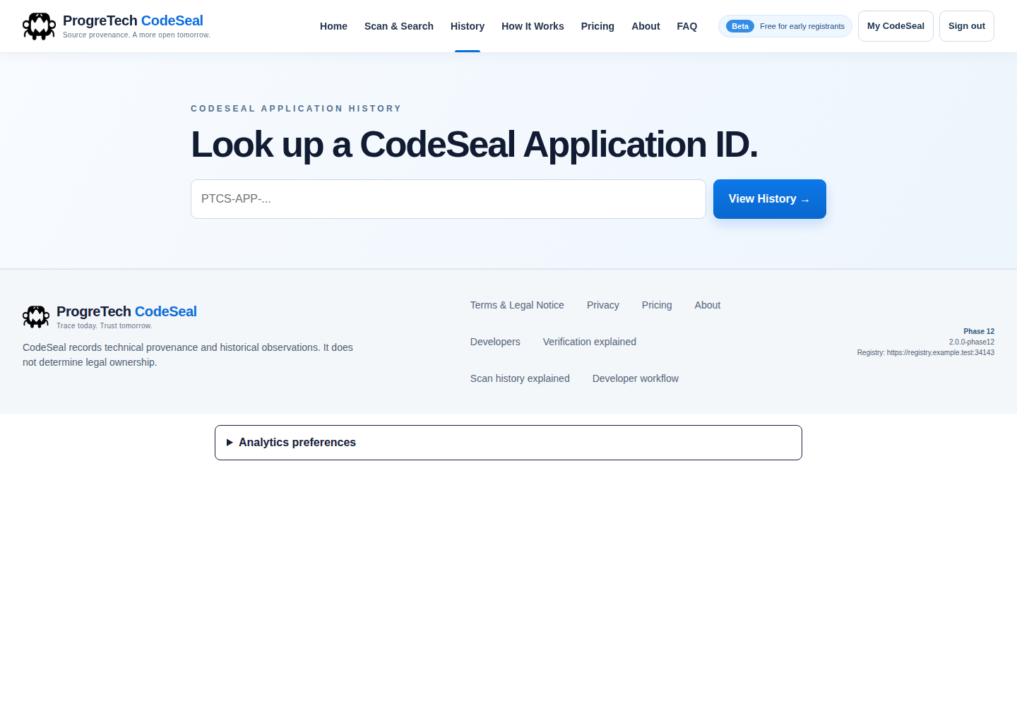Select the History nav tab
The image size is (1017, 706).
[x=468, y=26]
